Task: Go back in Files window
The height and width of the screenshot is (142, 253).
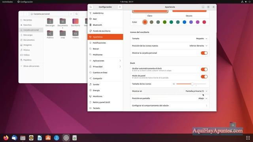Action: pos(22,14)
